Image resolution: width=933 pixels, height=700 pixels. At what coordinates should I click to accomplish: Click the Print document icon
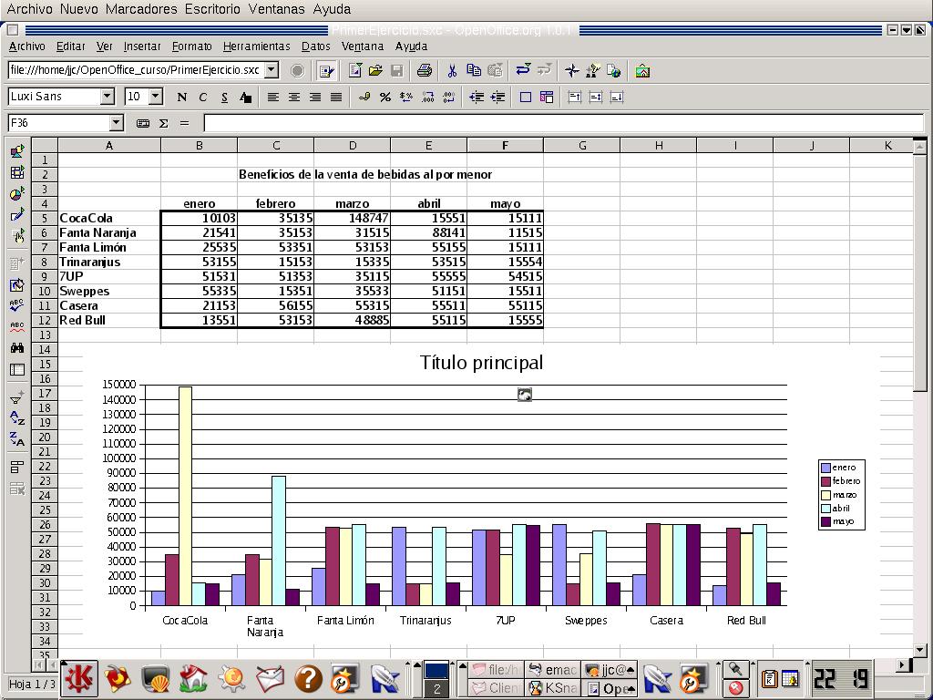coord(424,70)
